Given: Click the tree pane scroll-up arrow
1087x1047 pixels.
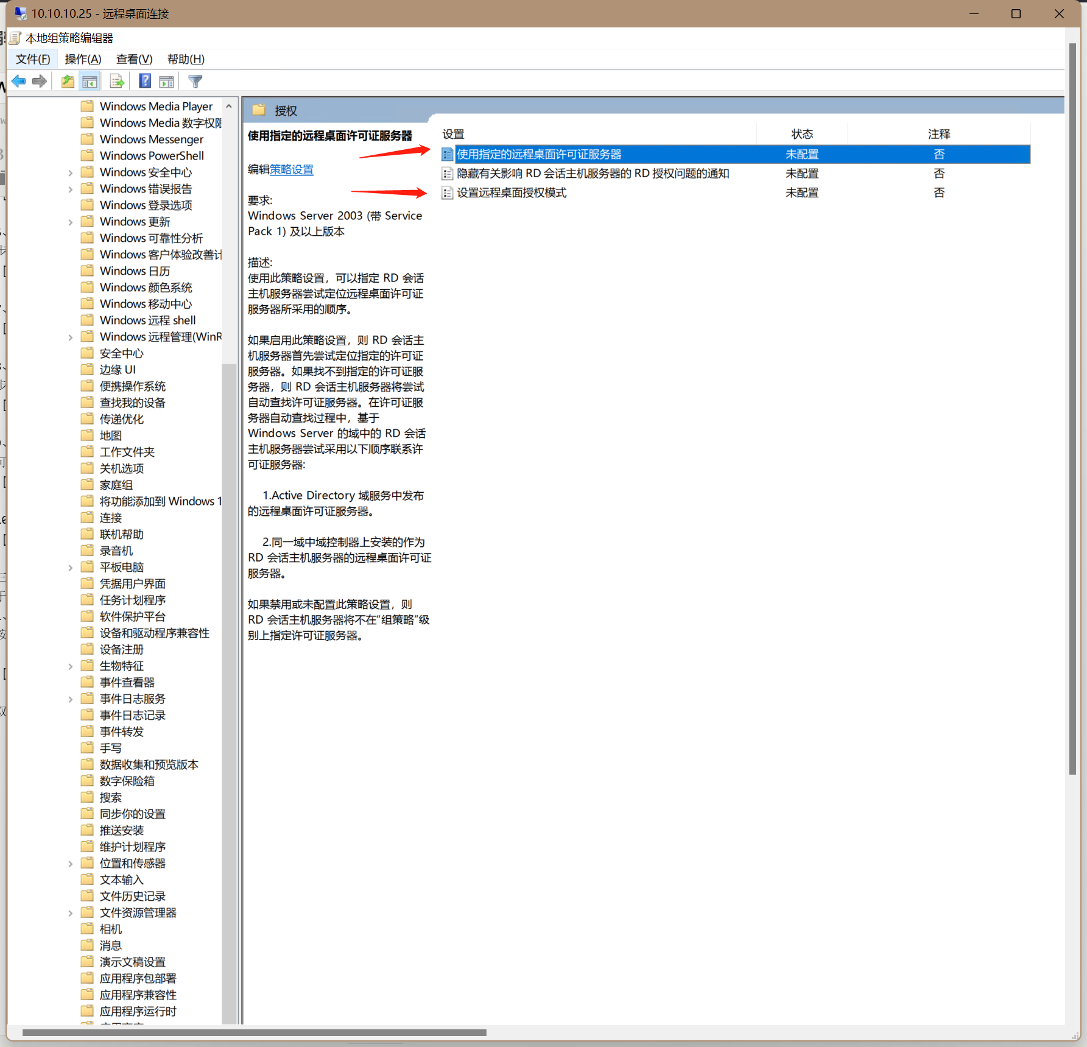Looking at the screenshot, I should (229, 106).
